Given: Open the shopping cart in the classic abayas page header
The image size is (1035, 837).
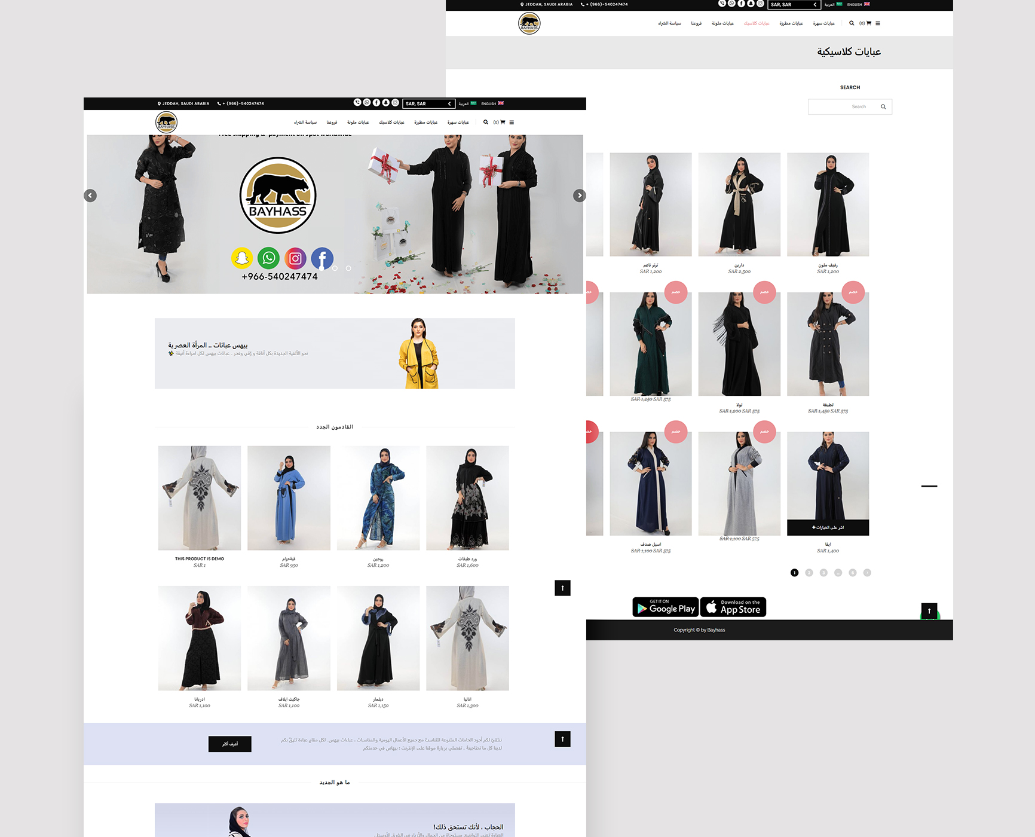Looking at the screenshot, I should pos(868,23).
